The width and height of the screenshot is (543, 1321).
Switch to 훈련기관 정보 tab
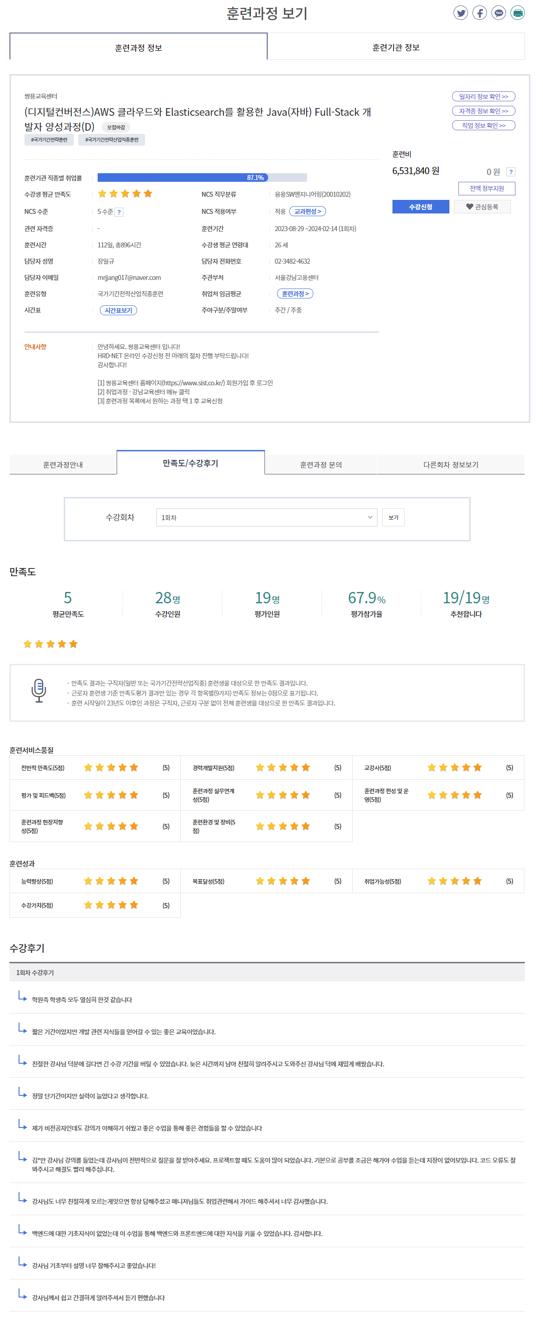(x=395, y=47)
